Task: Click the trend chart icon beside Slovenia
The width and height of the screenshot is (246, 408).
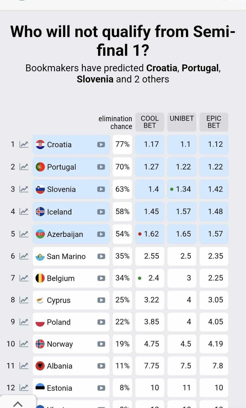Action: click(x=24, y=189)
